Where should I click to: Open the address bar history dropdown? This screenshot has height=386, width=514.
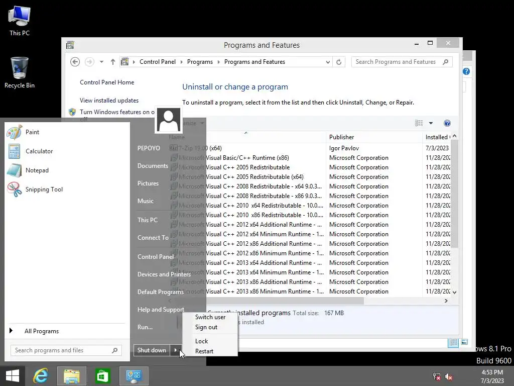pos(327,62)
